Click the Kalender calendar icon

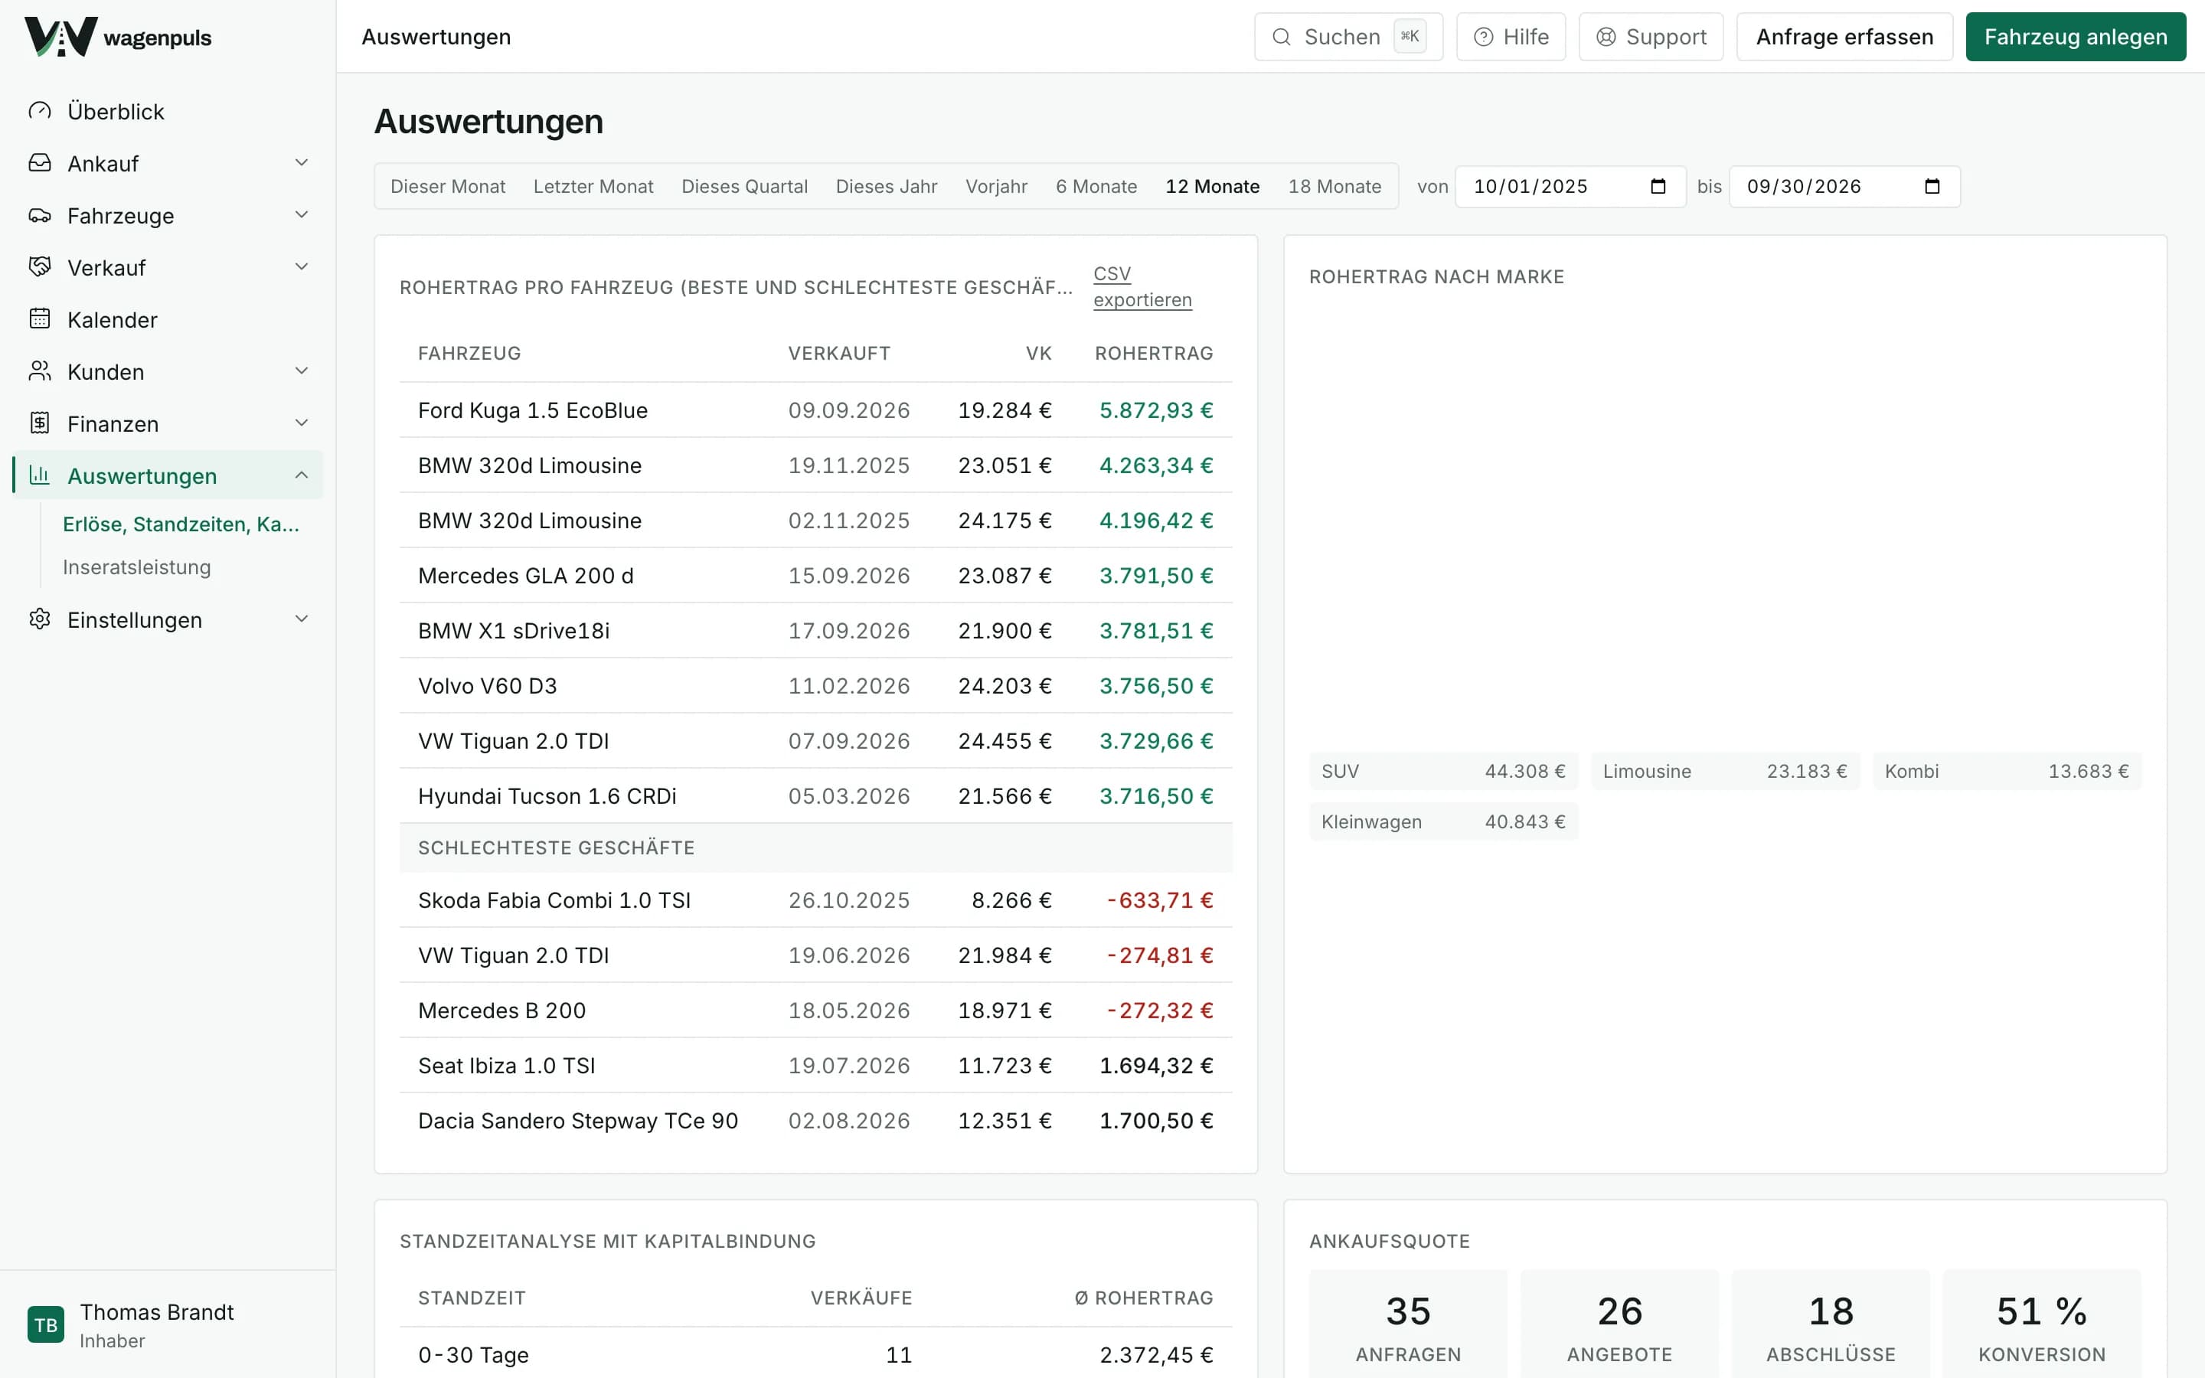coord(40,319)
